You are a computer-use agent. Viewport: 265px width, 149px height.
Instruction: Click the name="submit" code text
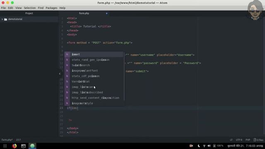tap(137, 71)
